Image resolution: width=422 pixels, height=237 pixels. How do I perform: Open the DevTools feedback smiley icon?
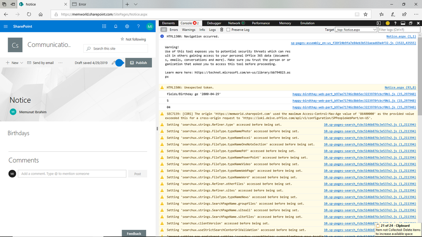(x=387, y=23)
